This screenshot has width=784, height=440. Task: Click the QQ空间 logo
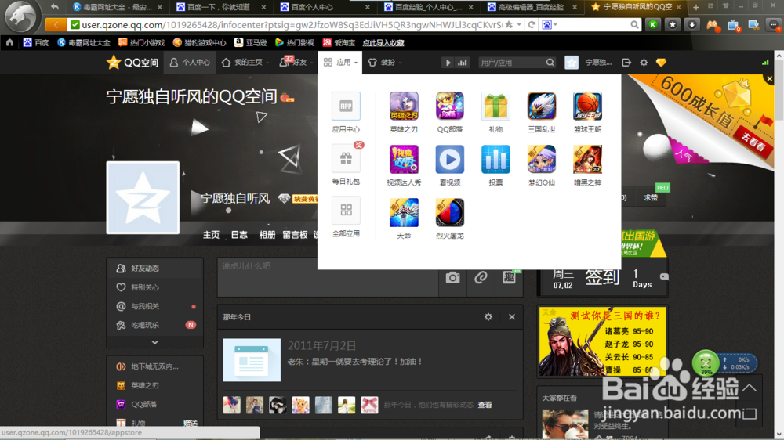coord(132,63)
